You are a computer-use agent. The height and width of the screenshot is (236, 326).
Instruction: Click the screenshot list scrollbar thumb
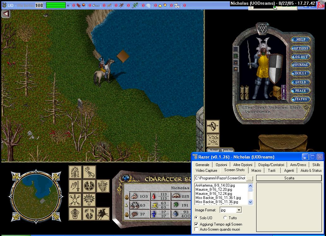(250, 190)
